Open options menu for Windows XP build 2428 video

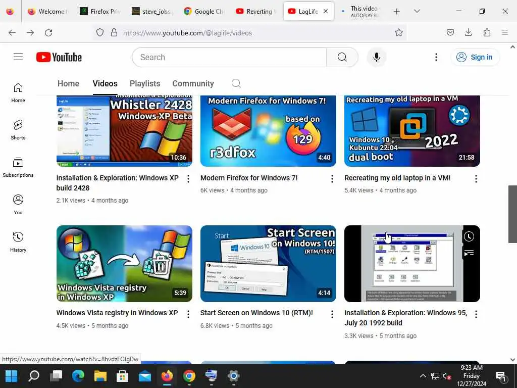point(188,179)
